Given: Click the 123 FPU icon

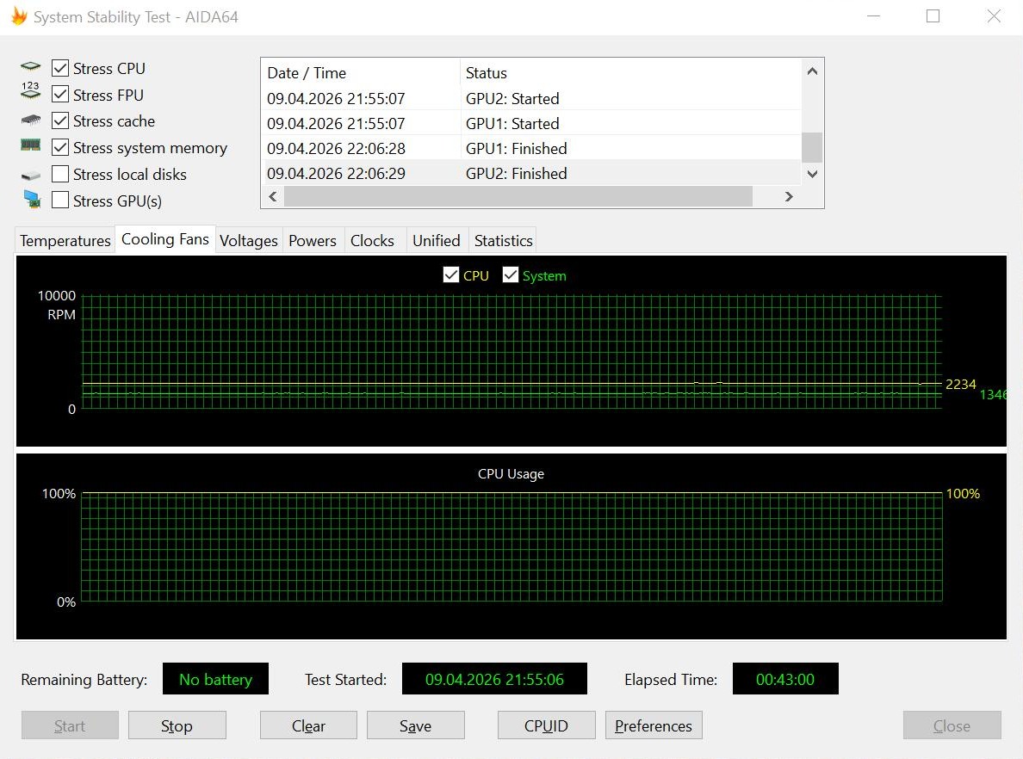Looking at the screenshot, I should (30, 90).
